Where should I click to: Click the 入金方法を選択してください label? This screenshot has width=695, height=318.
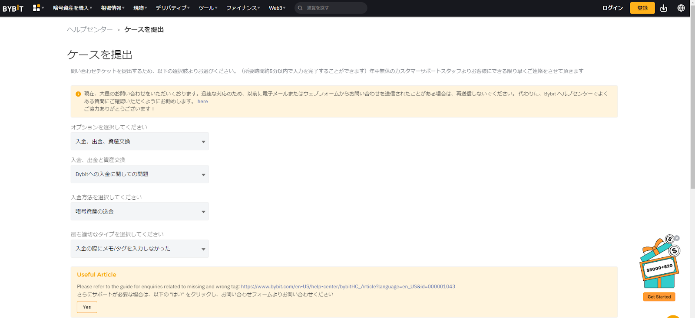106,197
